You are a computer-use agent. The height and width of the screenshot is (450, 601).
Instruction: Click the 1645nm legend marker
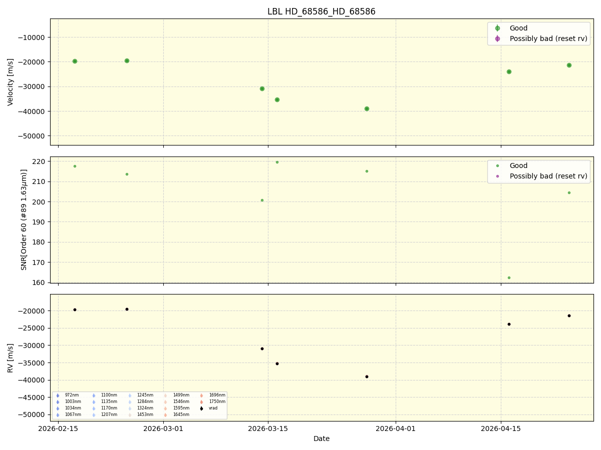pyautogui.click(x=165, y=415)
